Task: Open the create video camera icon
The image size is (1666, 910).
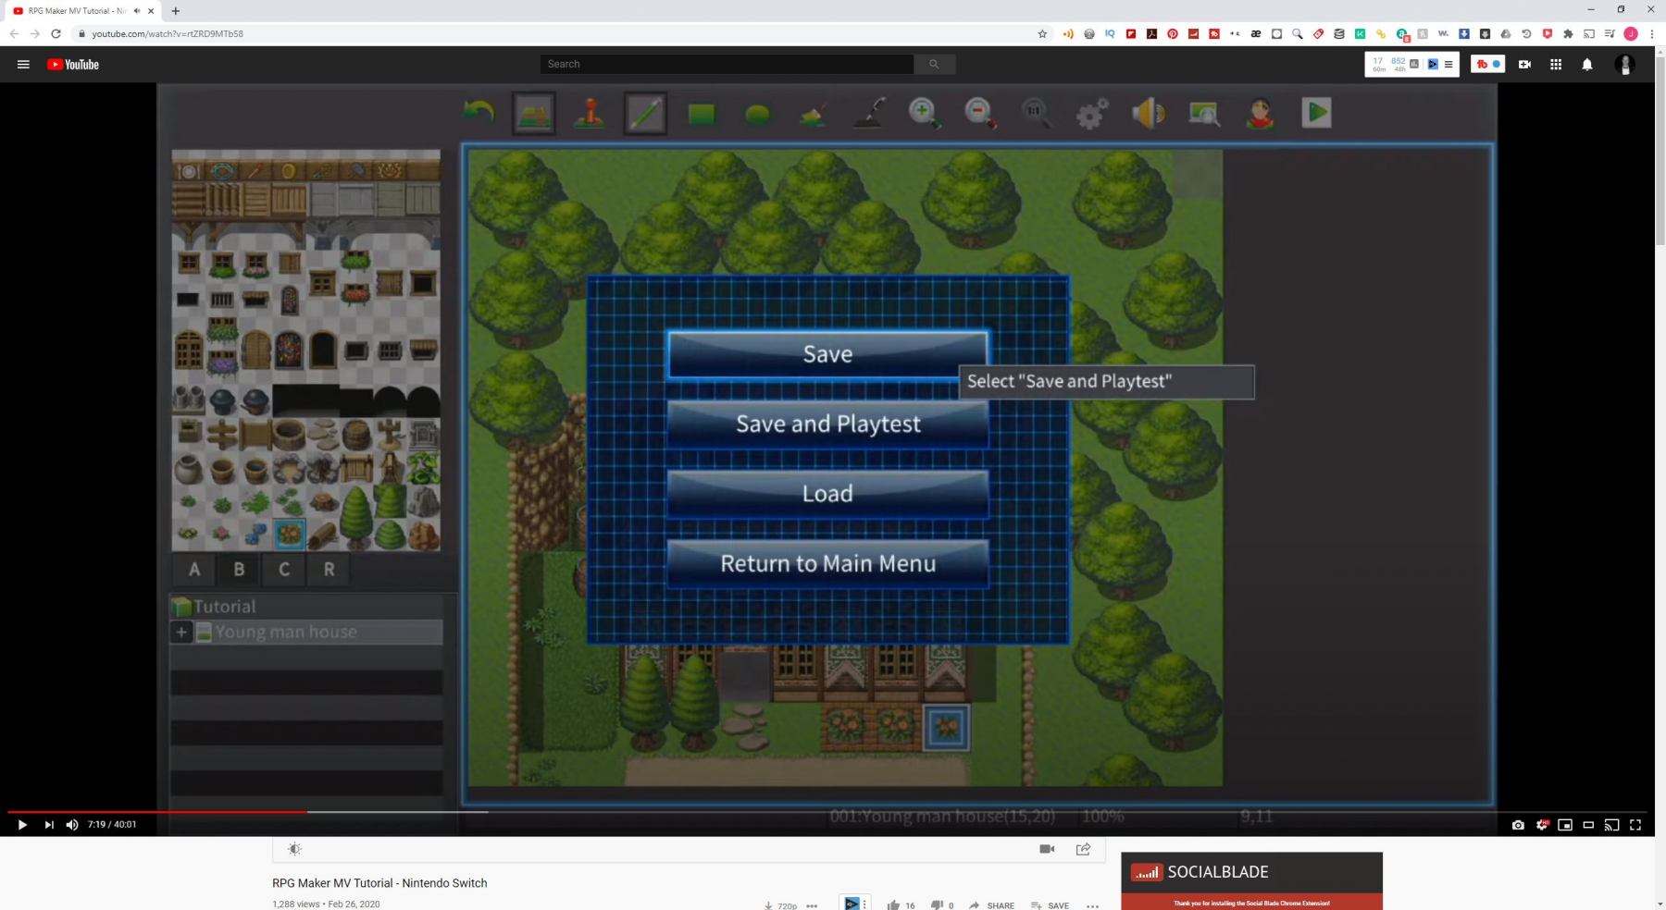Action: coord(1524,65)
